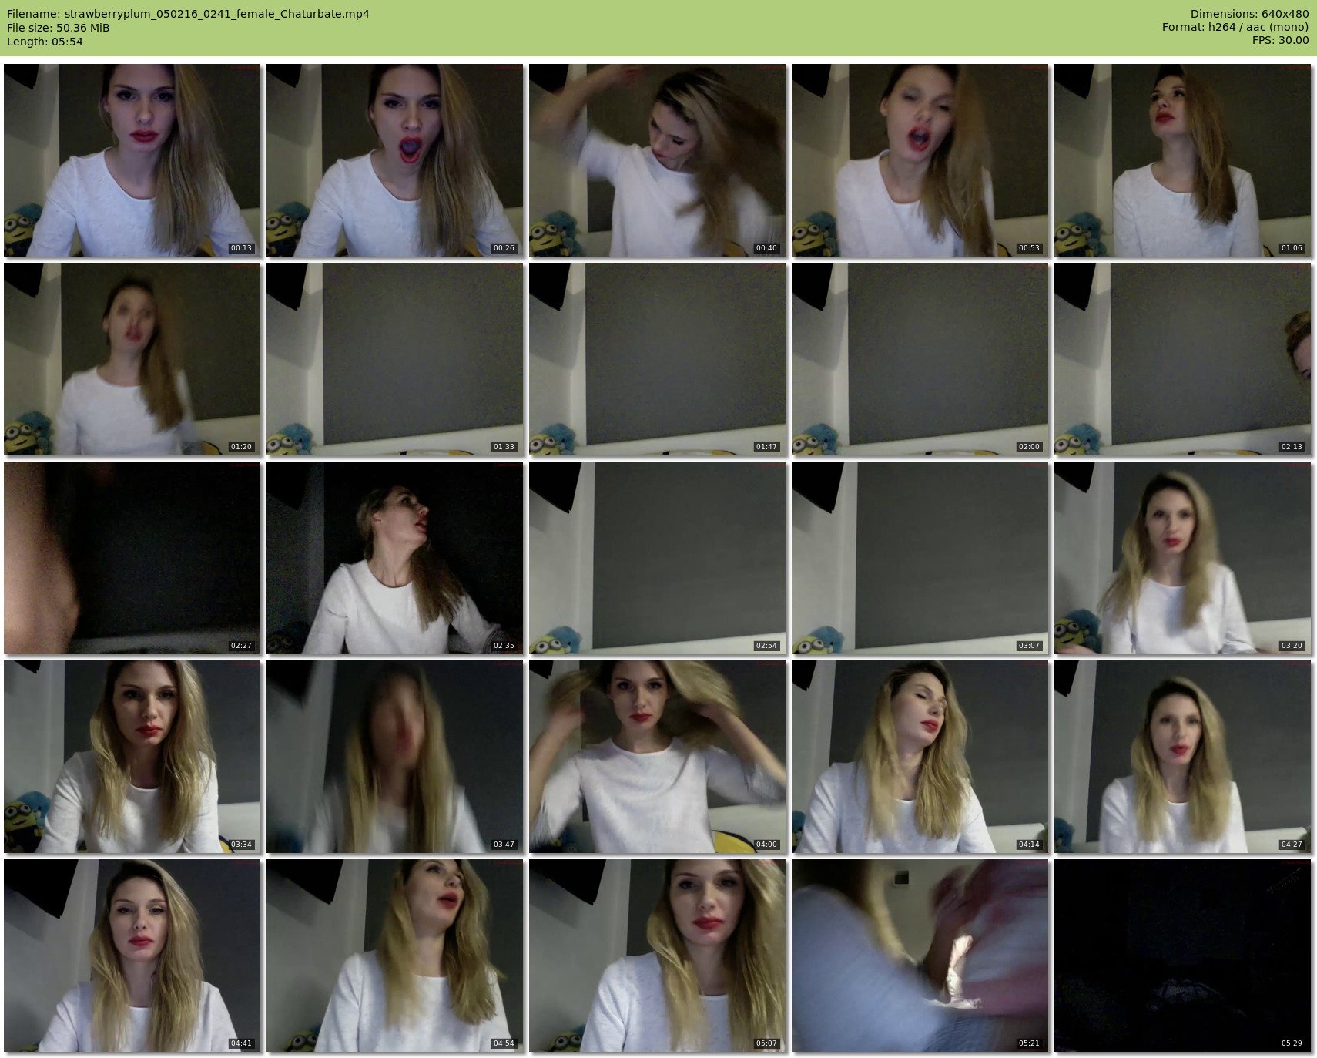Open the final black thumbnail at 05:29

point(1183,956)
